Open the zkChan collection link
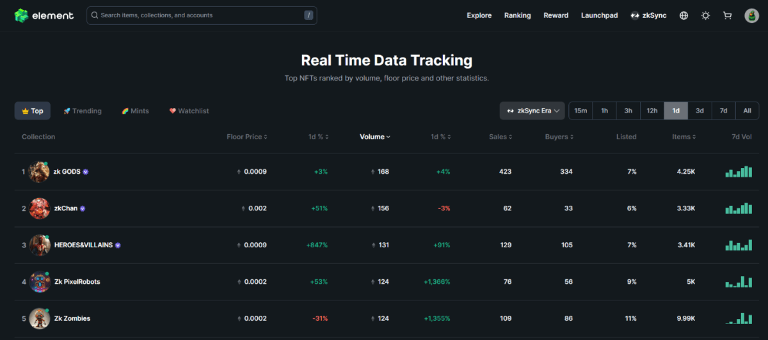The width and height of the screenshot is (768, 340). 66,208
